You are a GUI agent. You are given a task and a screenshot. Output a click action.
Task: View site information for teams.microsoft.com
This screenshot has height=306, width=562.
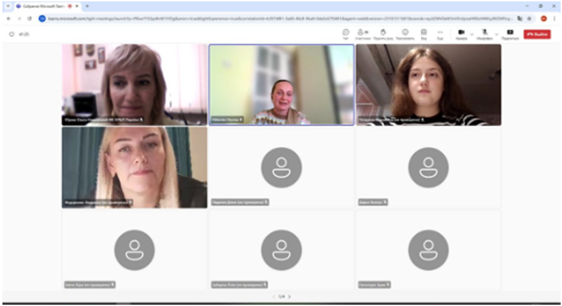click(x=42, y=18)
